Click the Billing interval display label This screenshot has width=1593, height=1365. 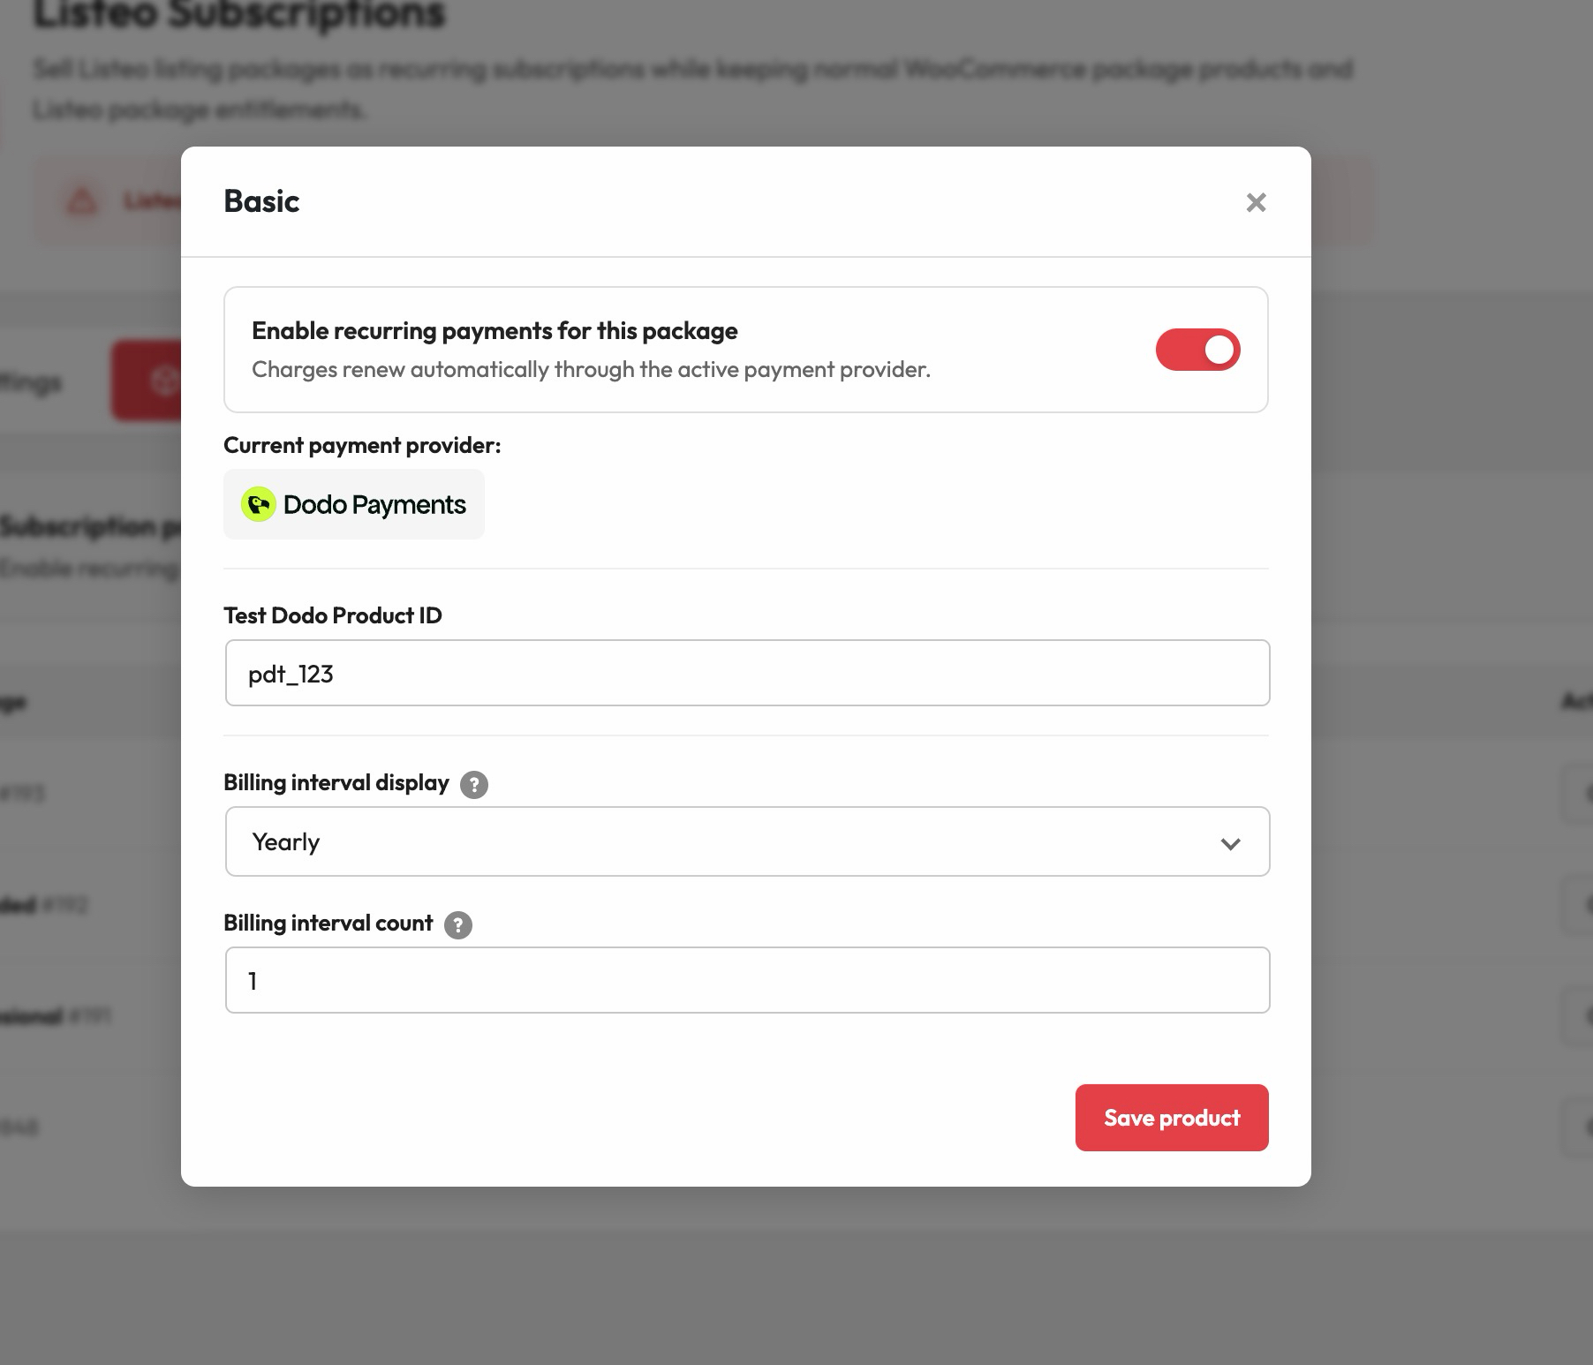coord(336,783)
